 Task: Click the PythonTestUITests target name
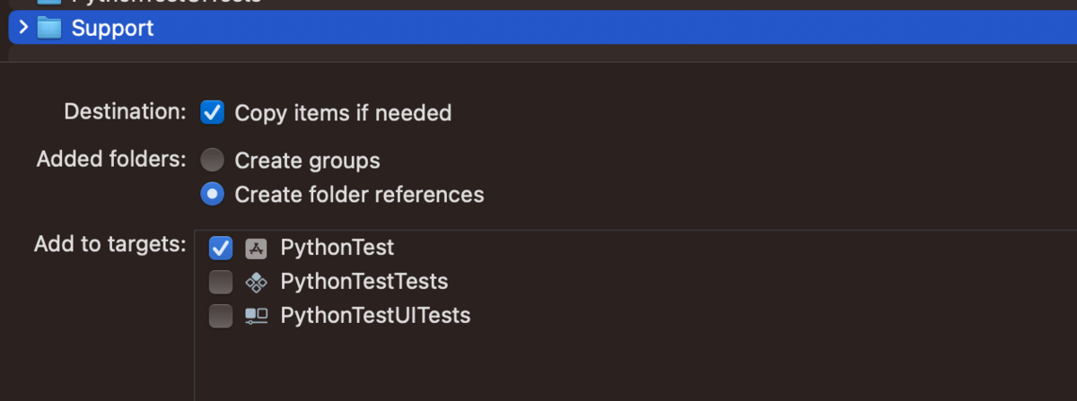pyautogui.click(x=375, y=316)
